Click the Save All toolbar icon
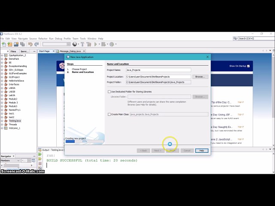The width and height of the screenshot is (275, 206). click(x=22, y=44)
